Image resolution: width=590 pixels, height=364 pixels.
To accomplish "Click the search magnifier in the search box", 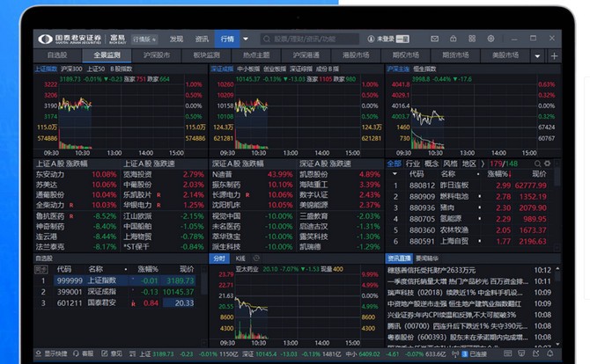I will [x=267, y=39].
